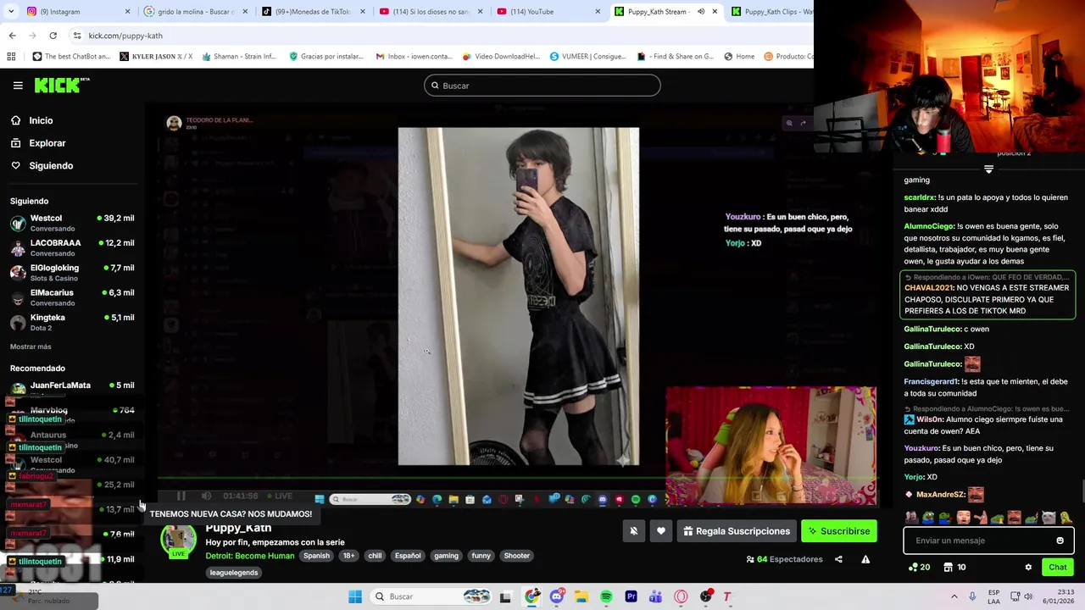The height and width of the screenshot is (610, 1085).
Task: Select the Spanish tag
Action: pyautogui.click(x=316, y=556)
